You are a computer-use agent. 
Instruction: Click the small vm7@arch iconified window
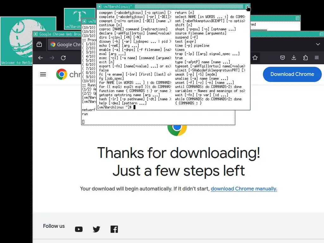pyautogui.click(x=79, y=19)
